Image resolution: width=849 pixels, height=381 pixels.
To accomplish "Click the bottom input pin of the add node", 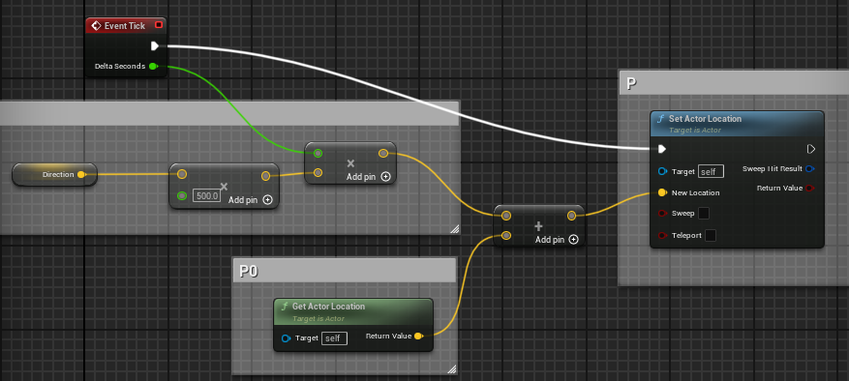I will 505,235.
